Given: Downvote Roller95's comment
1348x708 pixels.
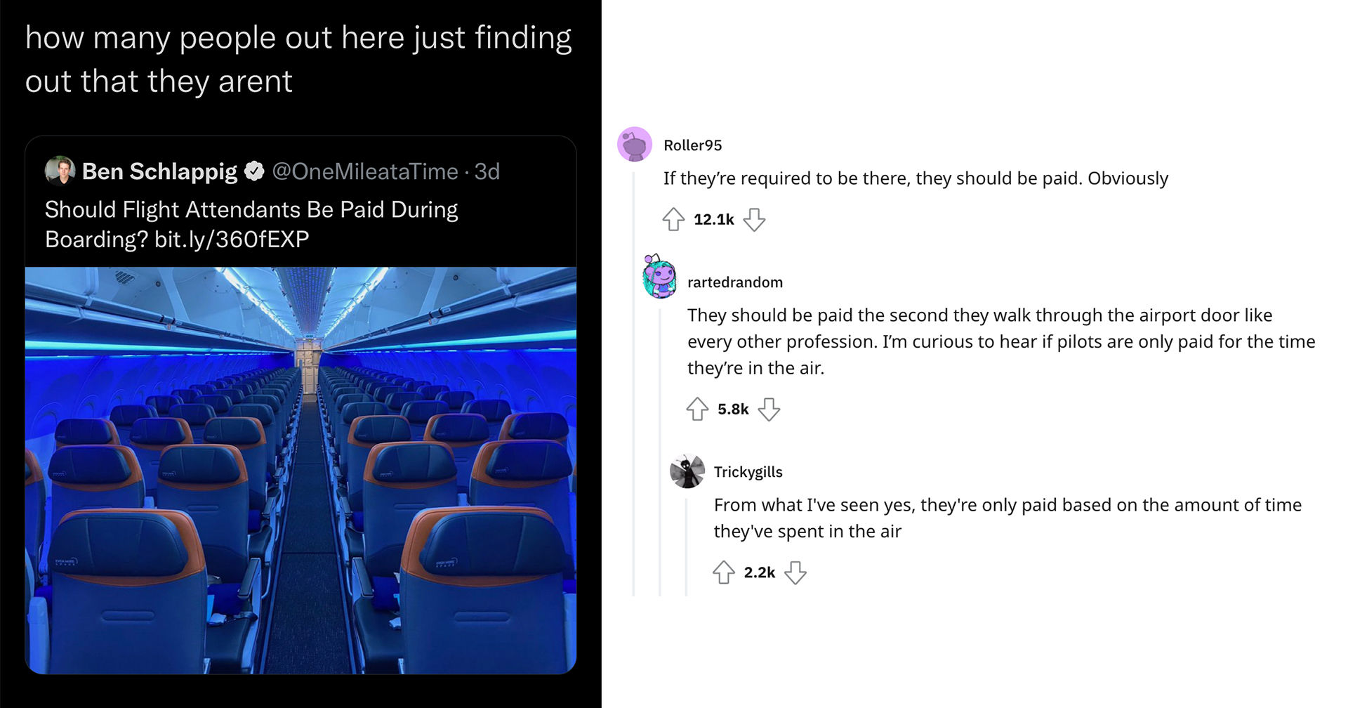Looking at the screenshot, I should [754, 220].
